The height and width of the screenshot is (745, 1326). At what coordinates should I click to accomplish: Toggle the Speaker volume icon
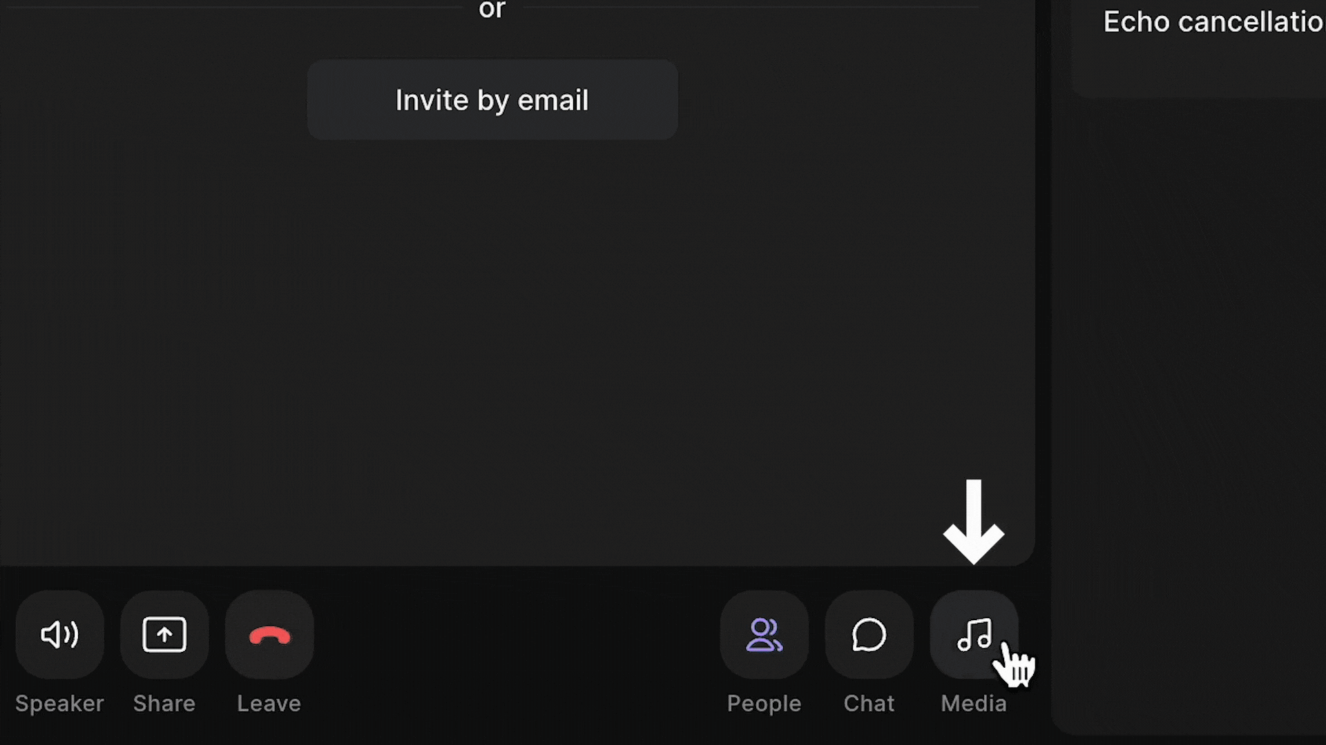click(x=59, y=635)
